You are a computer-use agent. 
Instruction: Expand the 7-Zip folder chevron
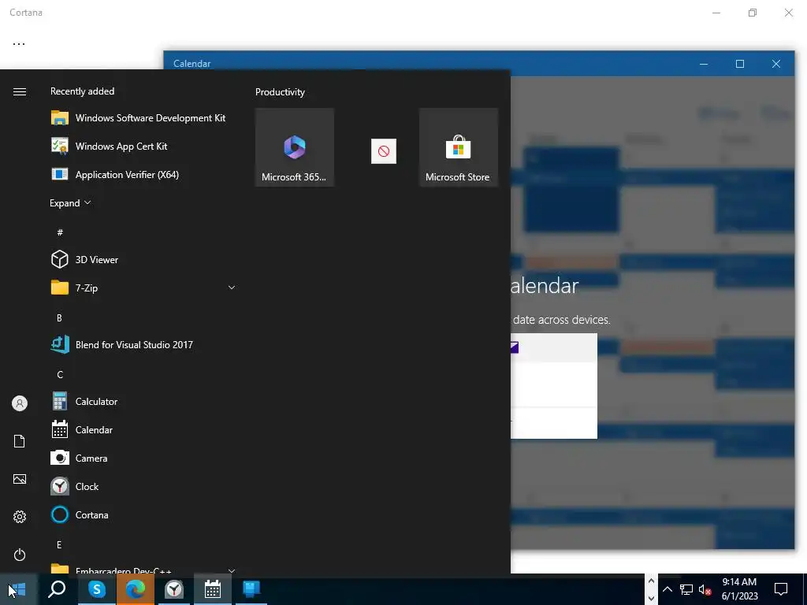(232, 288)
